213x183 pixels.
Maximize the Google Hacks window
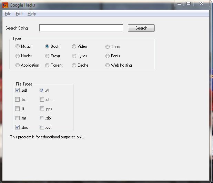tap(189, 4)
